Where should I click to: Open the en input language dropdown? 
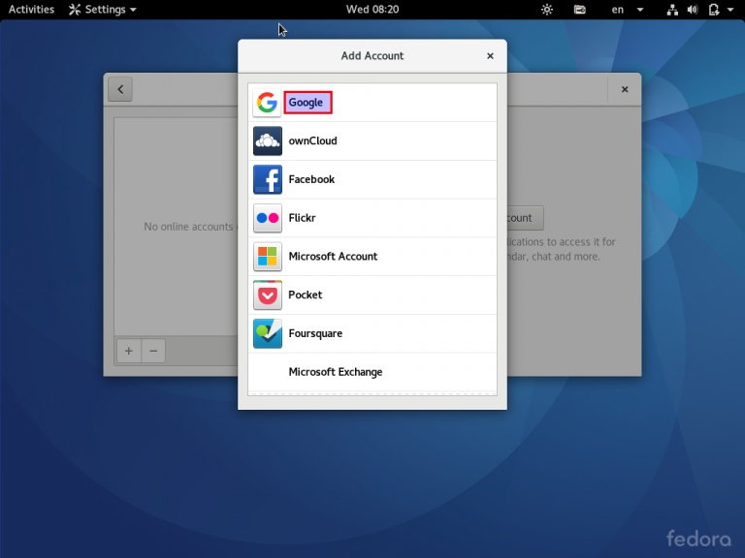pos(628,10)
